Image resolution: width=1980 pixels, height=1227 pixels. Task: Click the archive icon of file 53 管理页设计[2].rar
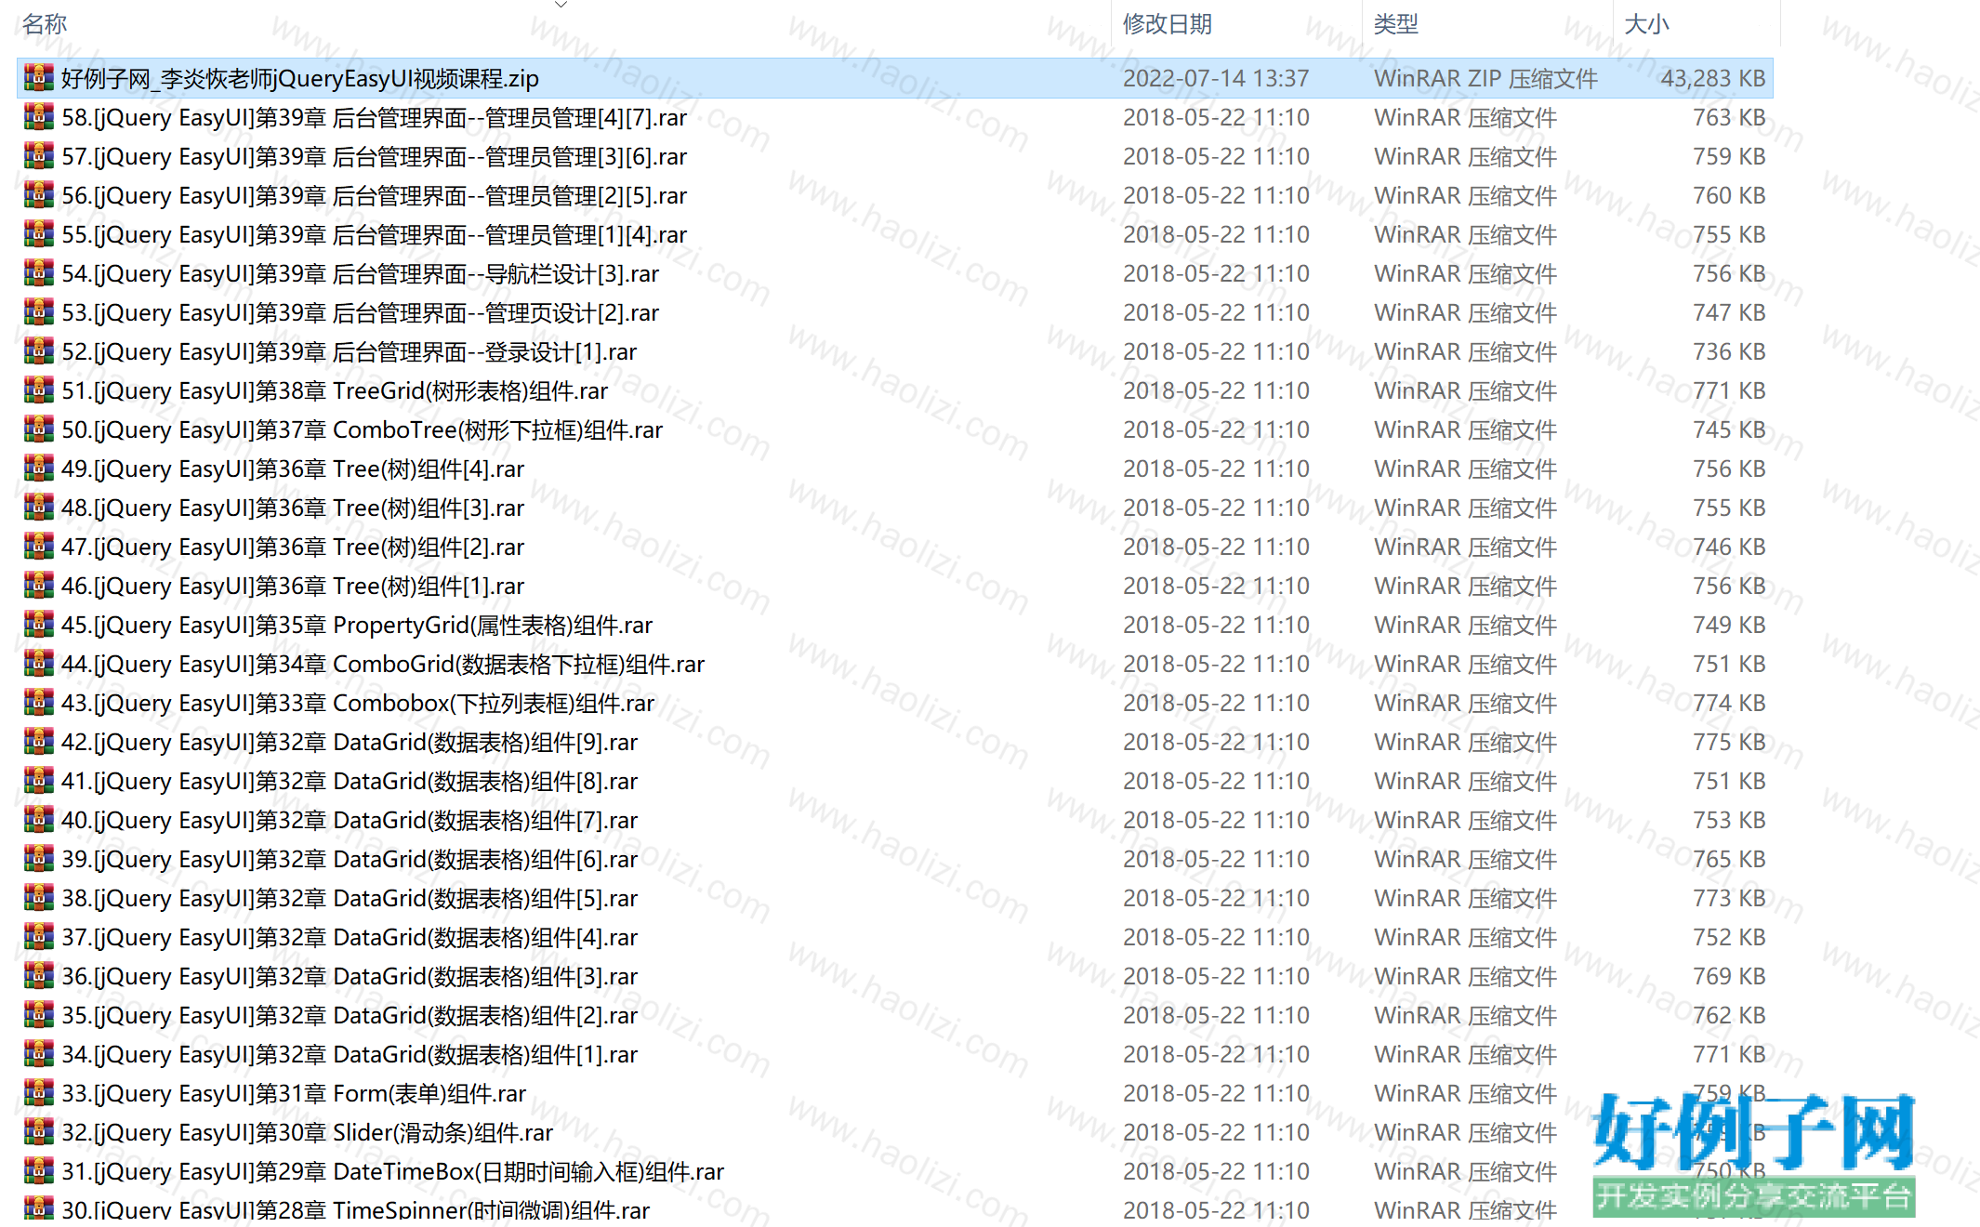[38, 312]
